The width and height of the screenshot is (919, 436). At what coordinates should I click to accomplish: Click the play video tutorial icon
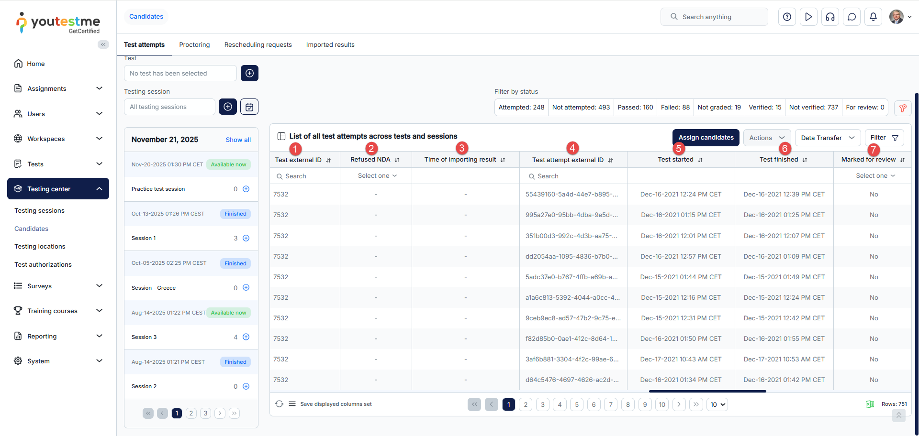808,17
